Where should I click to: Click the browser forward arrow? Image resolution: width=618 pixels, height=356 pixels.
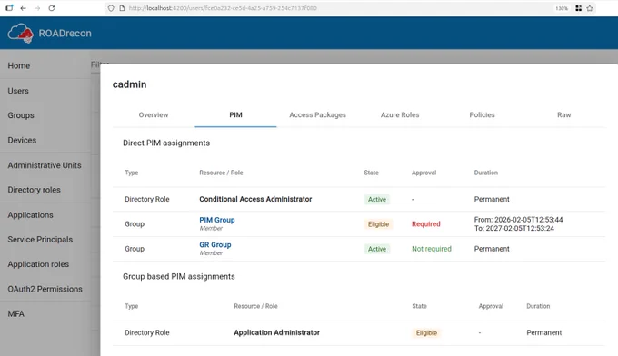tap(37, 8)
